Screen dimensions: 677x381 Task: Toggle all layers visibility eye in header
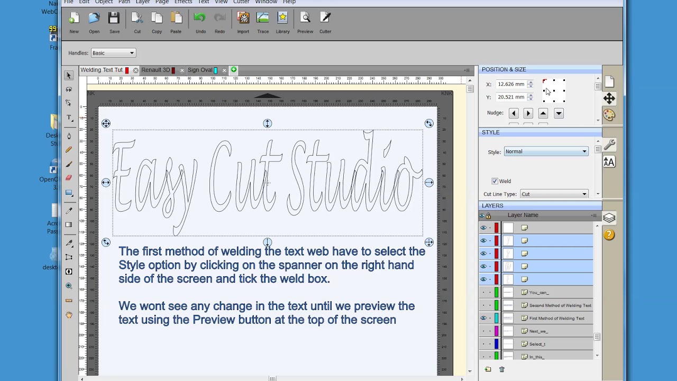point(482,215)
